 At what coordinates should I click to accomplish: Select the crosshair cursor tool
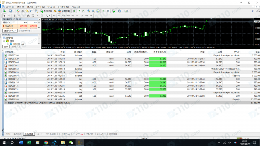[9, 15]
